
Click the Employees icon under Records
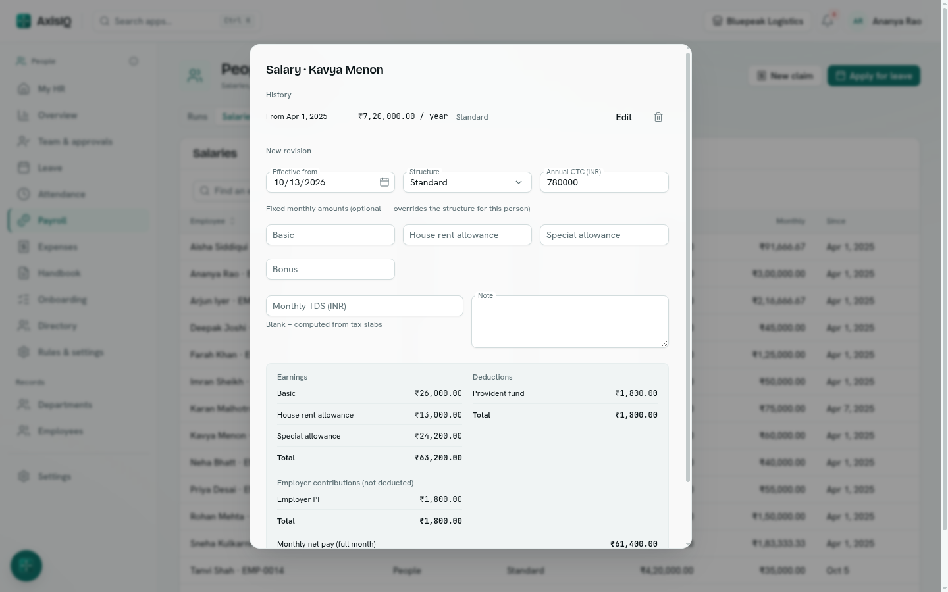(24, 431)
